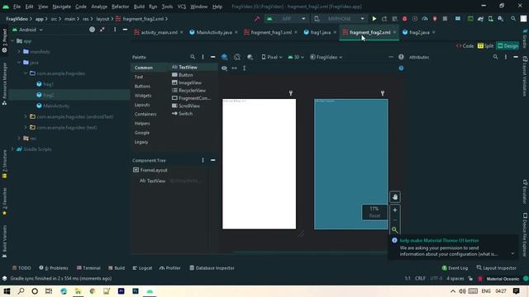Expand the res folder in the project tree
This screenshot has width=529, height=297.
click(x=19, y=138)
